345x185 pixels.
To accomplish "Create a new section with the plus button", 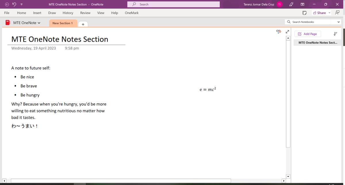I will (83, 24).
